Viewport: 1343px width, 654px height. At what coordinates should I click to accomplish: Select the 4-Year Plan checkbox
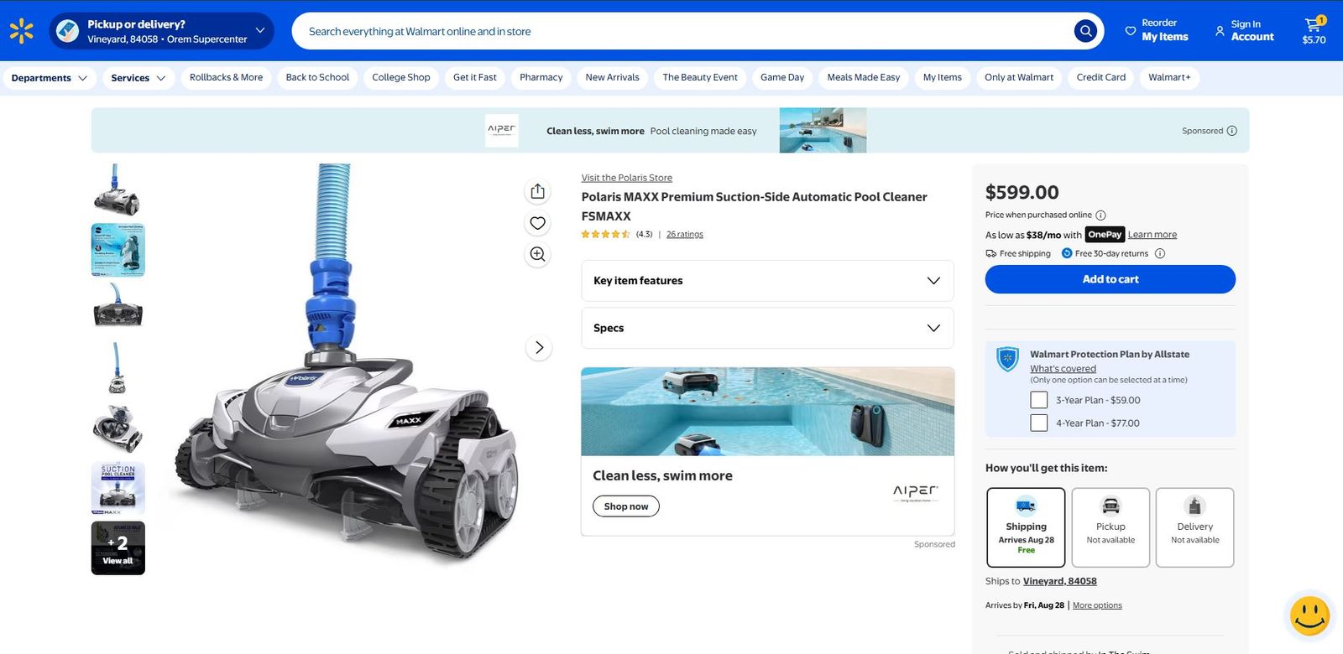(1039, 423)
